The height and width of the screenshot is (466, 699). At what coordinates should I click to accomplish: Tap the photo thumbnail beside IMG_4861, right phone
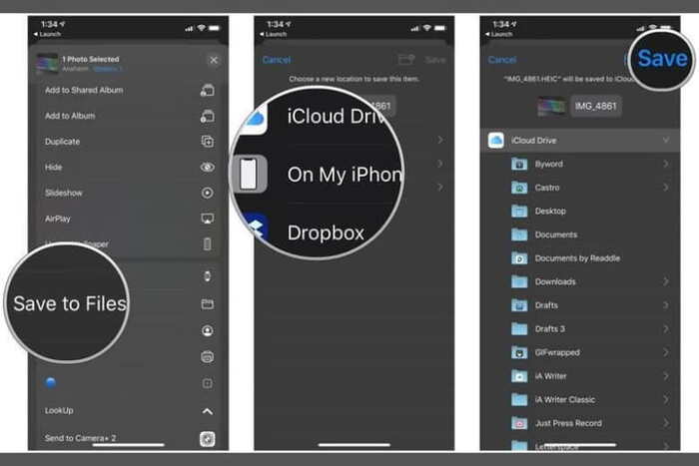coord(551,107)
